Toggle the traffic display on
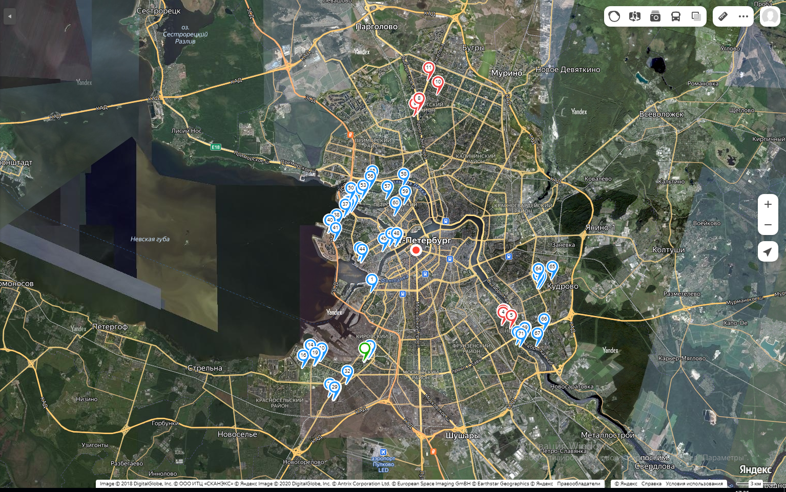 pos(613,16)
